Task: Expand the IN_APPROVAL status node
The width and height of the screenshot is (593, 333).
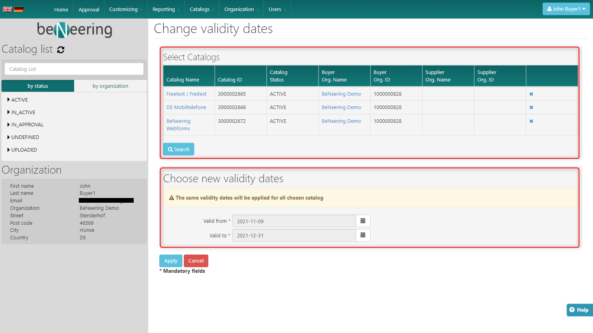Action: pos(9,125)
